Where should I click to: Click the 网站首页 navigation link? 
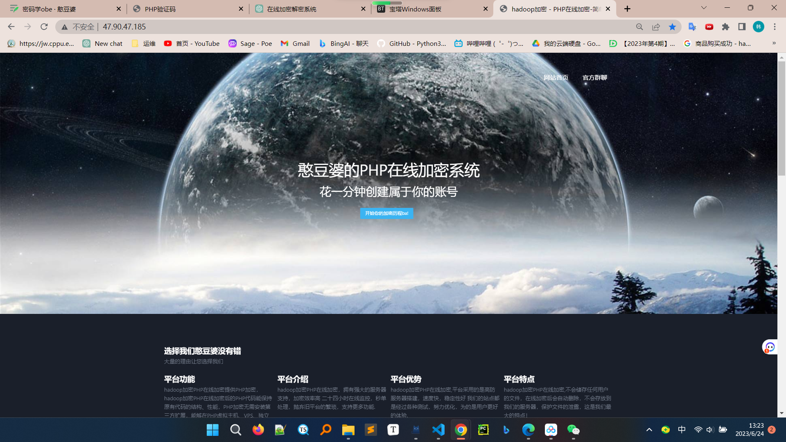click(556, 77)
